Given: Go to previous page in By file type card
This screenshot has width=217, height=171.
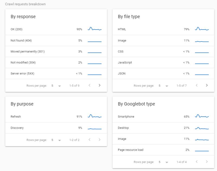Looking at the screenshot, I should pyautogui.click(x=197, y=85).
